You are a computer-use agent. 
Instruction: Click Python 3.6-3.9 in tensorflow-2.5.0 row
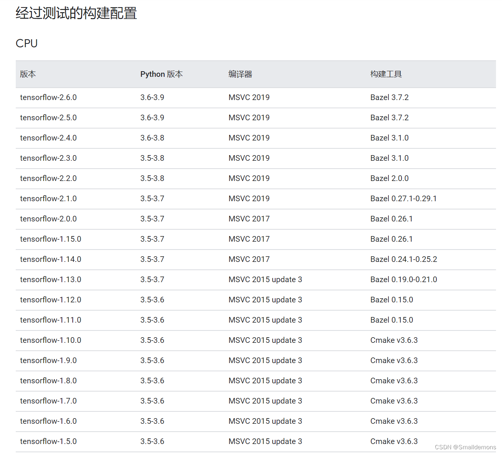pyautogui.click(x=152, y=118)
